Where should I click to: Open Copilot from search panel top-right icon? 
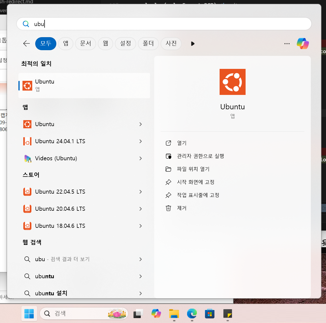point(303,43)
